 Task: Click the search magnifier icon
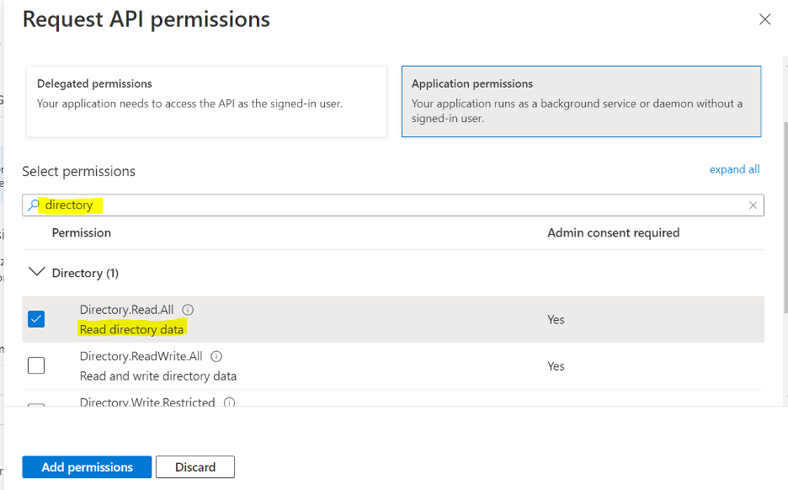[x=34, y=205]
